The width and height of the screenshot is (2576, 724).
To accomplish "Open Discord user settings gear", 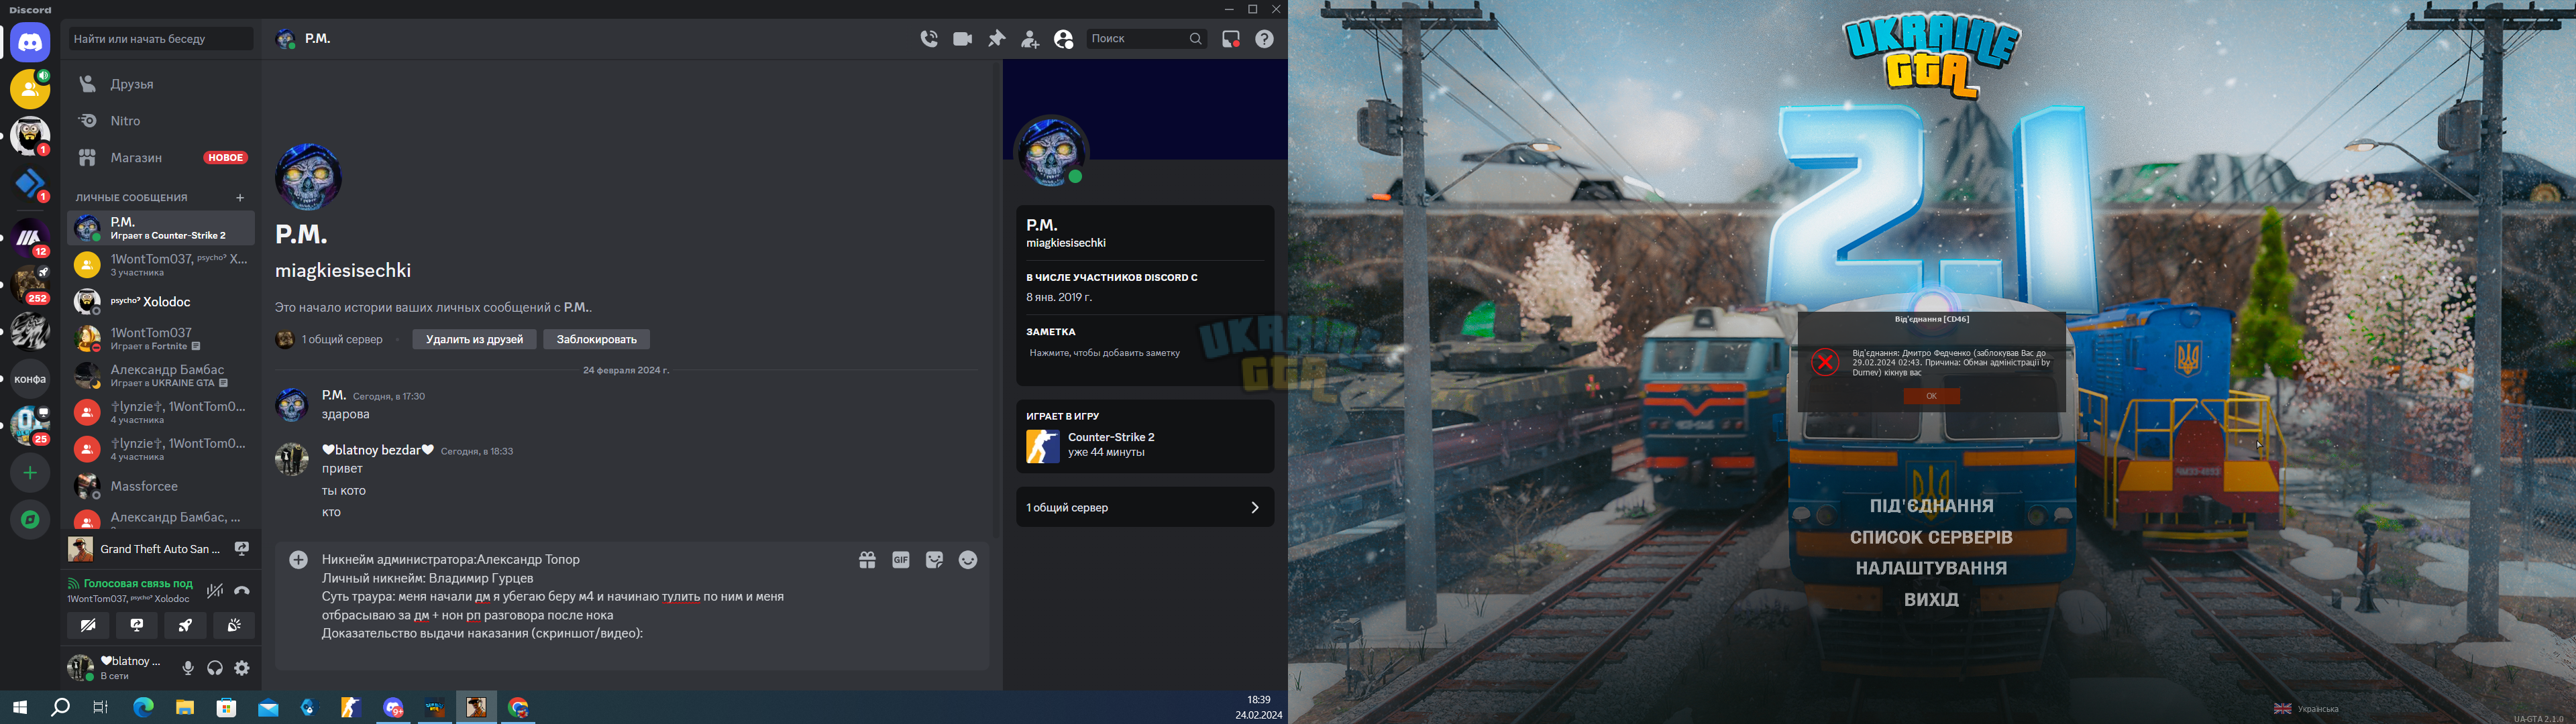I will pos(242,668).
